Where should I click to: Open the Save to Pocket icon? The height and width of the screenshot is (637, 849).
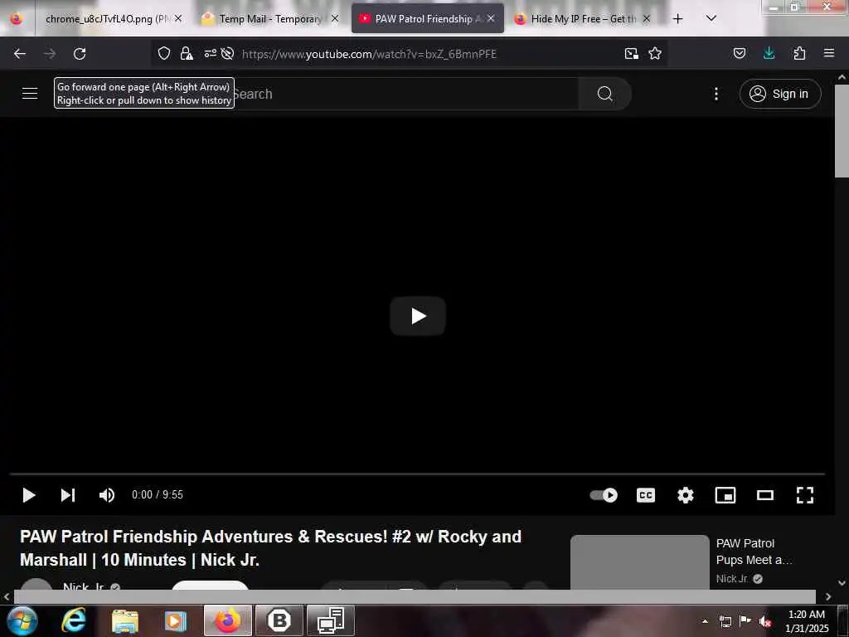click(739, 53)
